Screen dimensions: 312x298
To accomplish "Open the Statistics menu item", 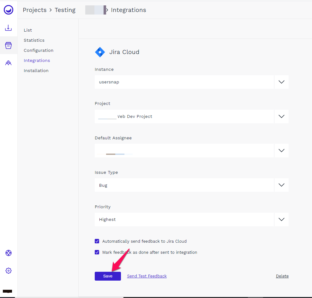I will tap(34, 40).
